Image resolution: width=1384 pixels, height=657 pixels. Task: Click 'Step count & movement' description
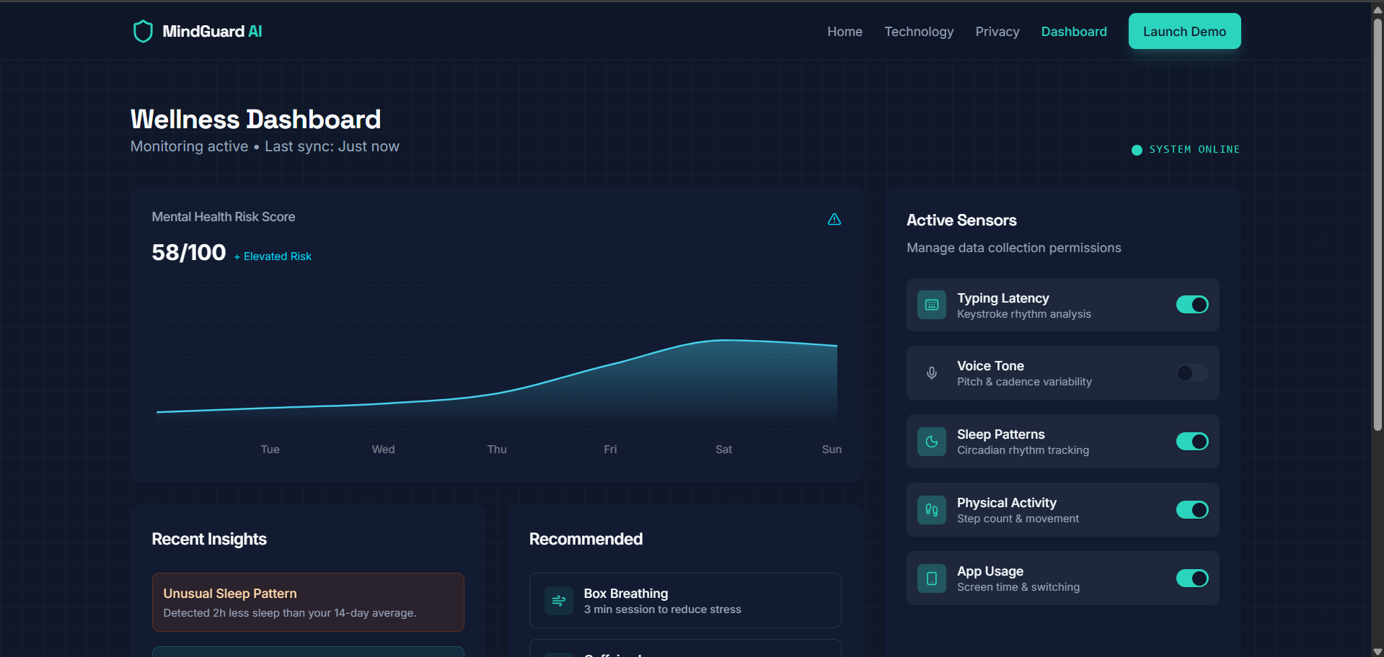1018,519
